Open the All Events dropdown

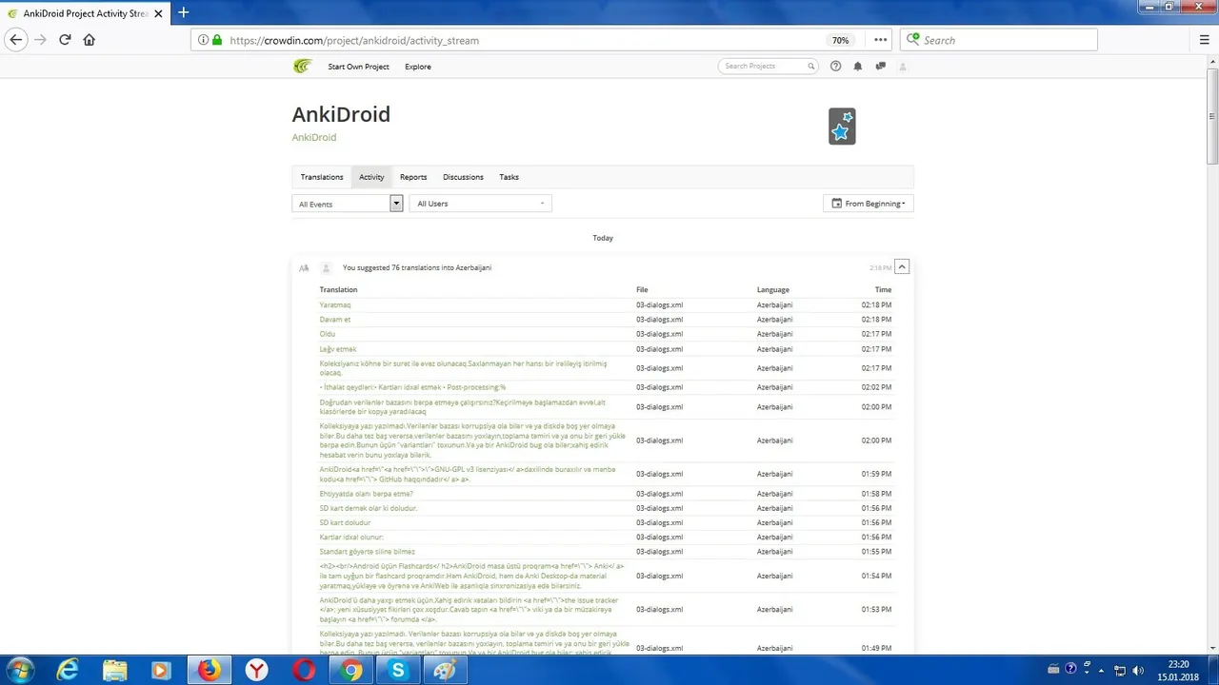[x=348, y=204]
